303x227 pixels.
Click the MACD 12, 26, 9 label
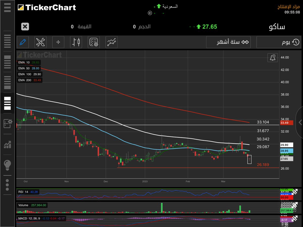[41, 218]
